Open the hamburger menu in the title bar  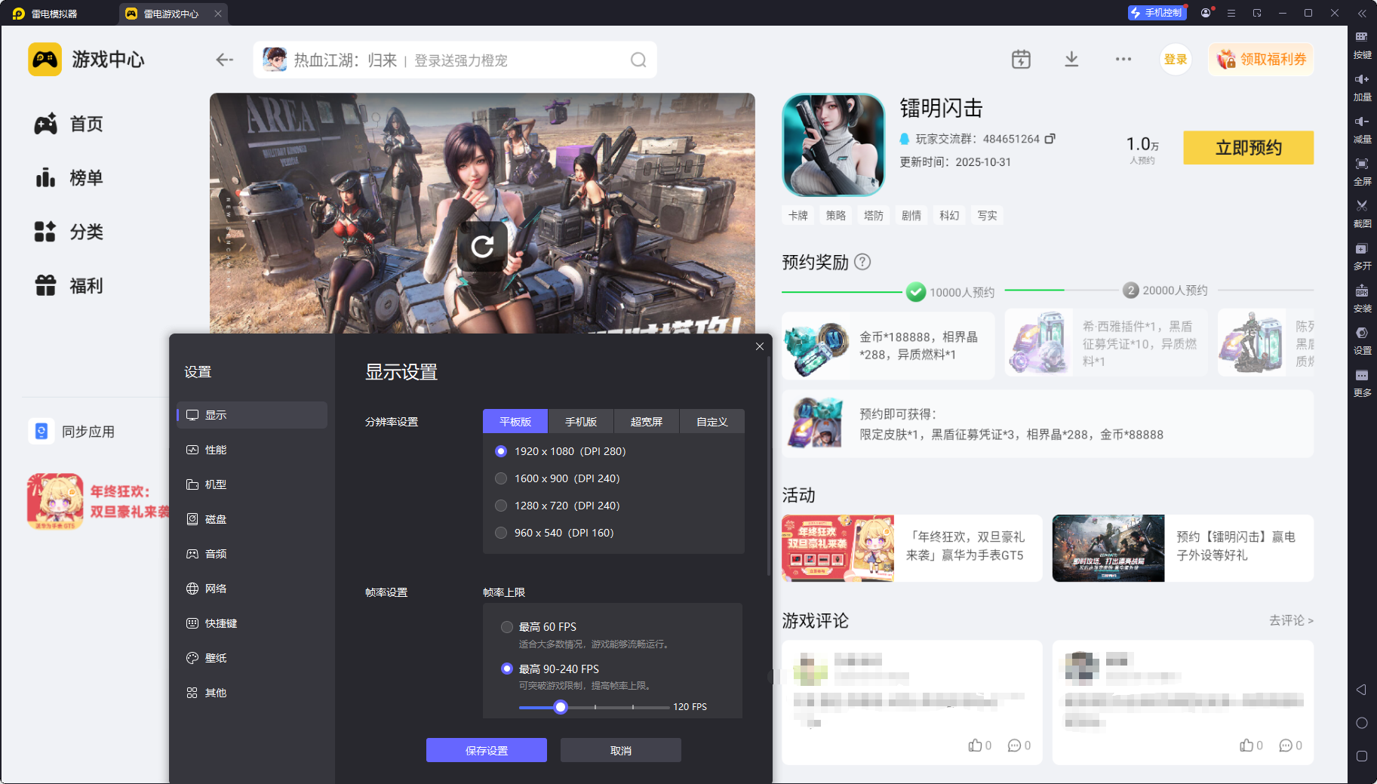click(1231, 13)
